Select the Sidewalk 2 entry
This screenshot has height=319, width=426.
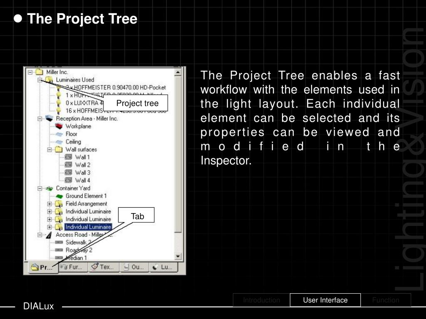78,243
